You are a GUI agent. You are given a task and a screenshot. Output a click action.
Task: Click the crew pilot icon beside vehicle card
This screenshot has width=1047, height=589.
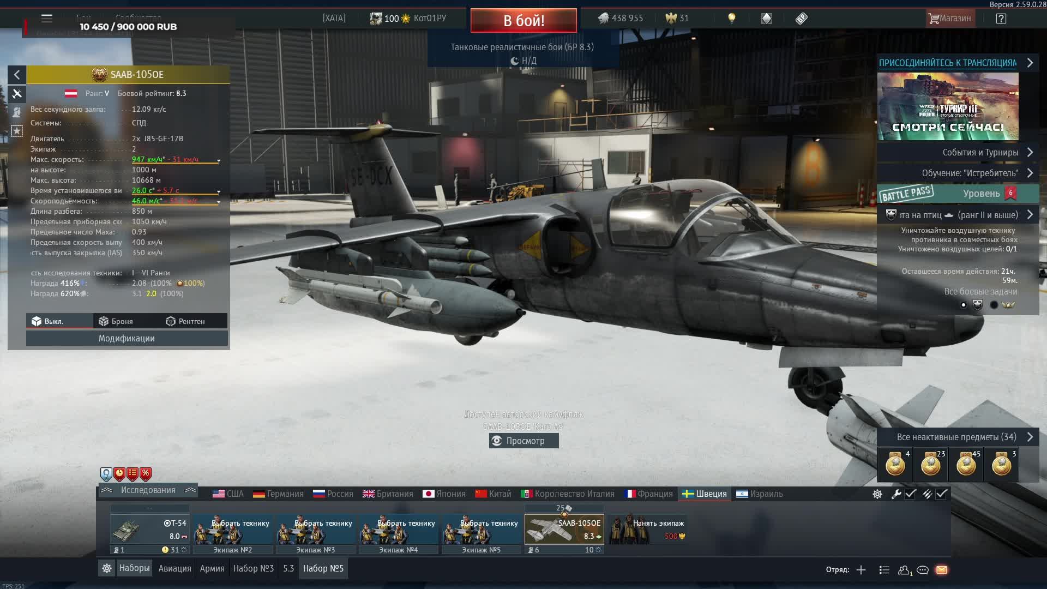coord(17,112)
